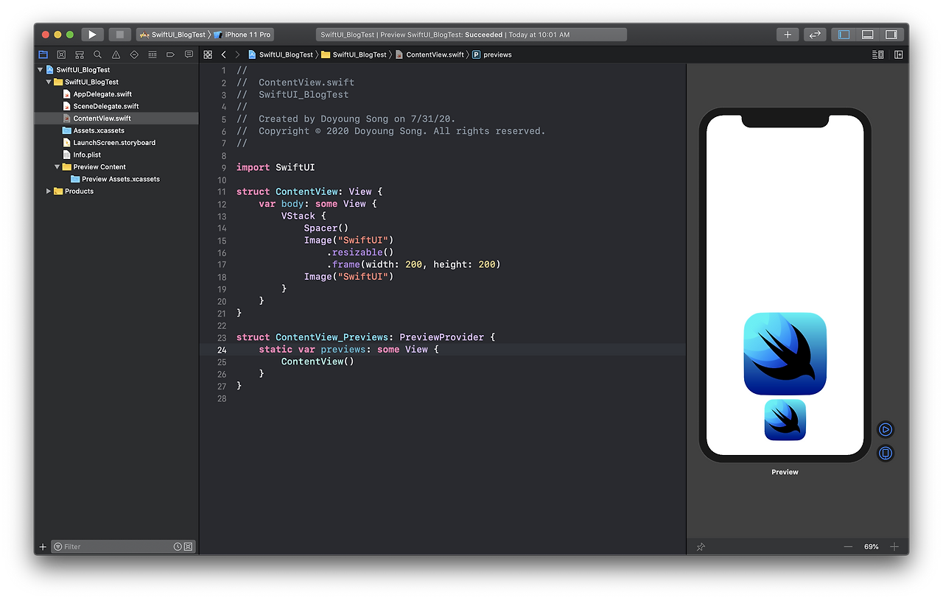Show the Source Control navigator

pos(61,54)
